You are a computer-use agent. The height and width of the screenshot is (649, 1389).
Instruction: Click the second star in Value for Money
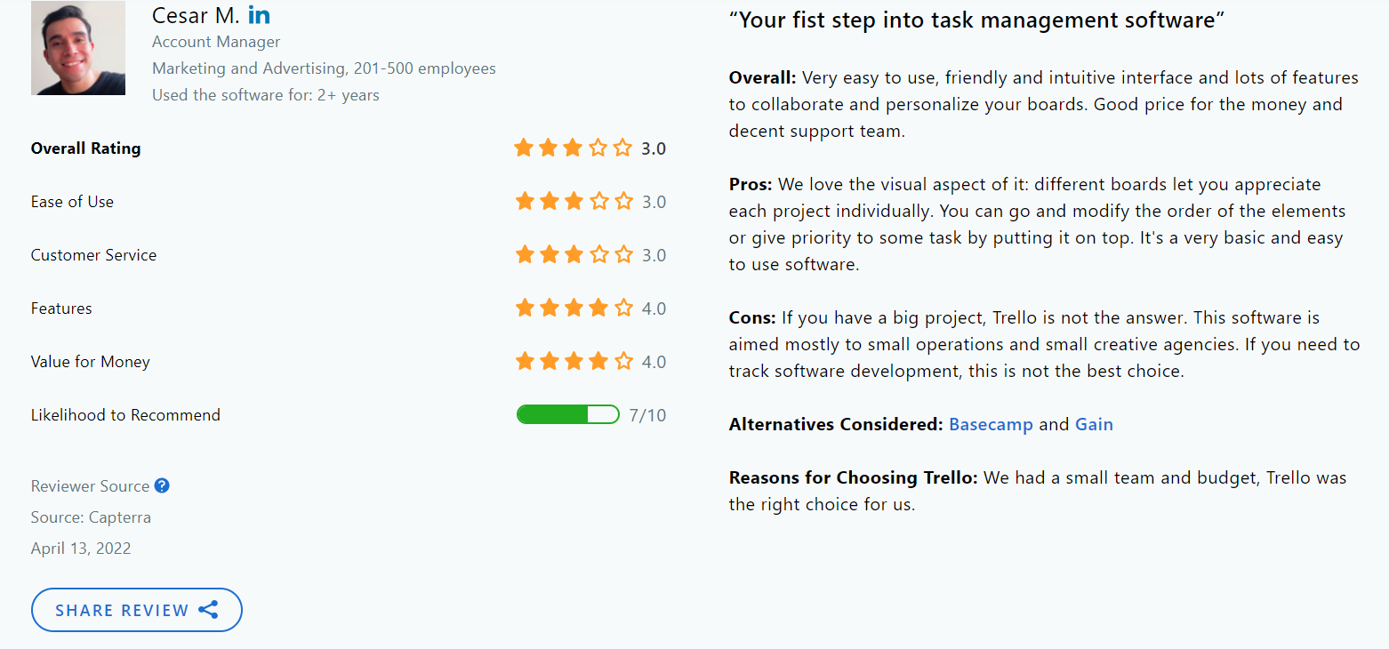click(548, 361)
